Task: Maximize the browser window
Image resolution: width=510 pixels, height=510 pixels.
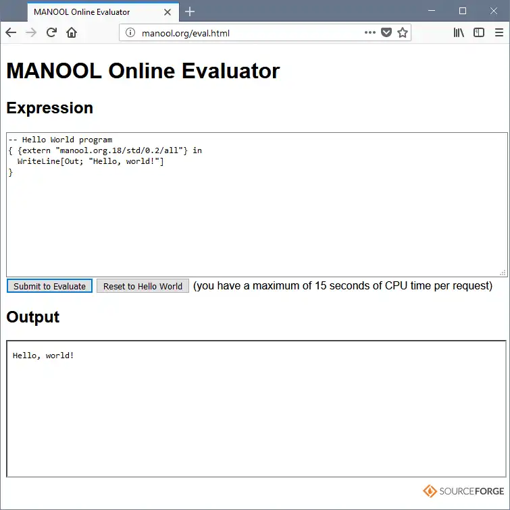Action: point(463,11)
